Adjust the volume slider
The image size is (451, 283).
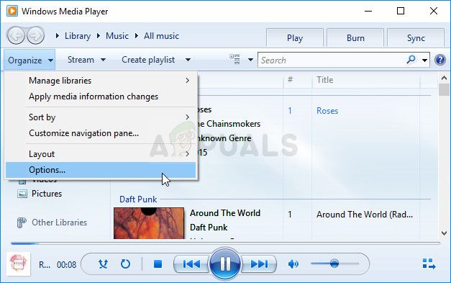[x=334, y=264]
